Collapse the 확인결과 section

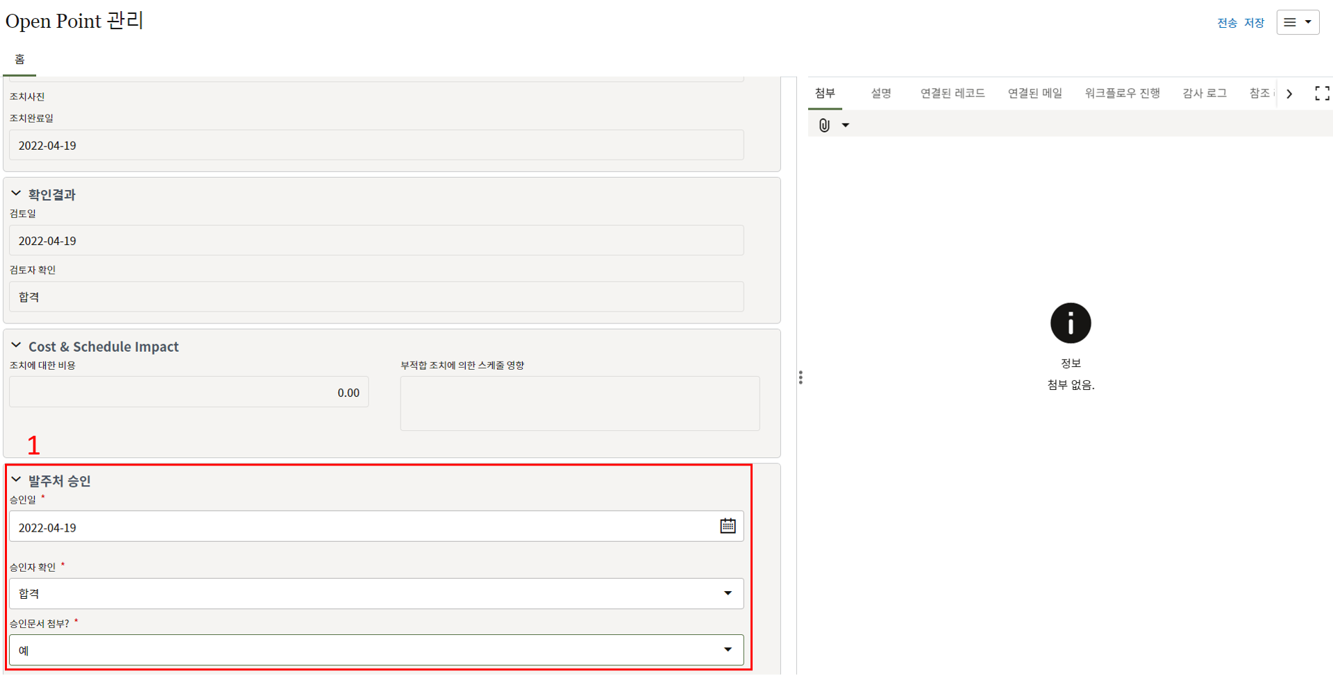(16, 194)
